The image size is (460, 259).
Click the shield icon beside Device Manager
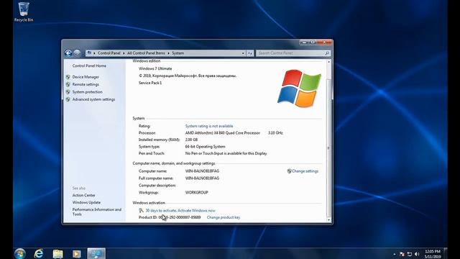68,77
